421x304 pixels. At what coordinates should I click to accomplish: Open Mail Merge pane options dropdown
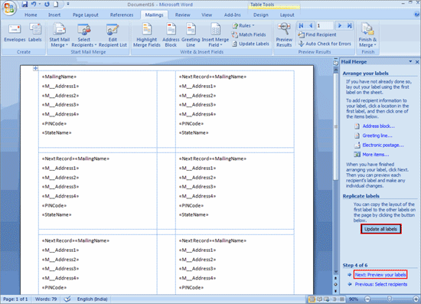click(410, 62)
